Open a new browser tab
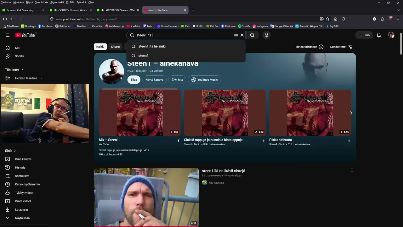 click(x=193, y=10)
